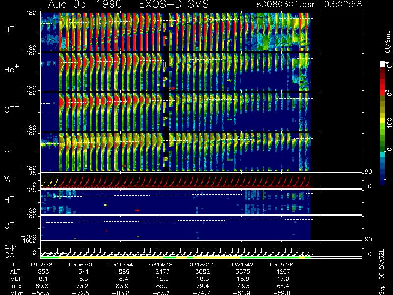This screenshot has width=393, height=295.
Task: Click the MLT value "15.0"
Action: coord(163,279)
